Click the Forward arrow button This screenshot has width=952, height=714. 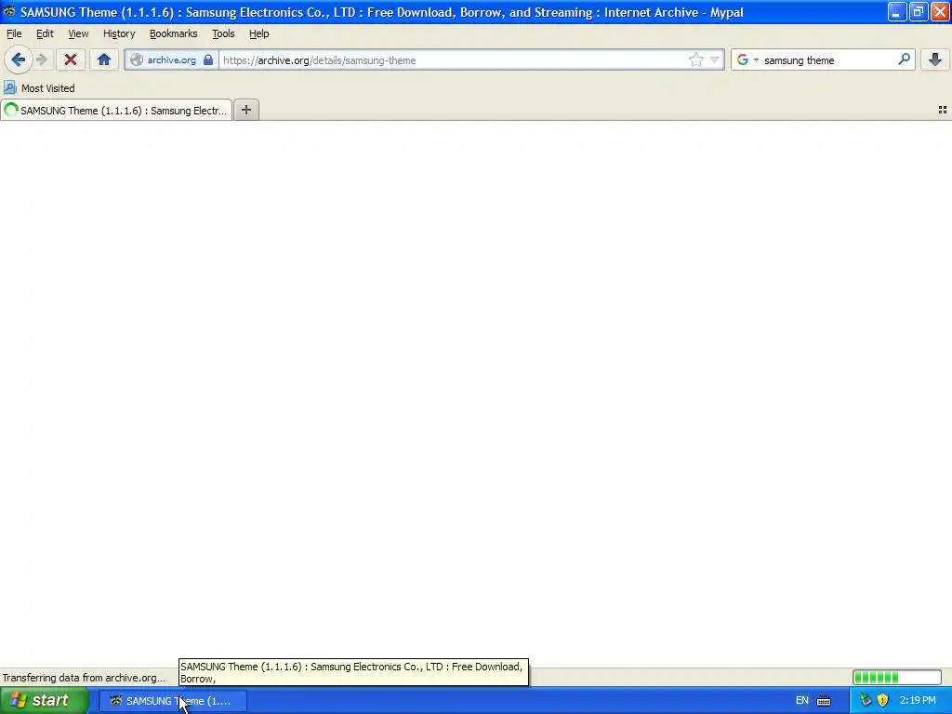coord(42,59)
